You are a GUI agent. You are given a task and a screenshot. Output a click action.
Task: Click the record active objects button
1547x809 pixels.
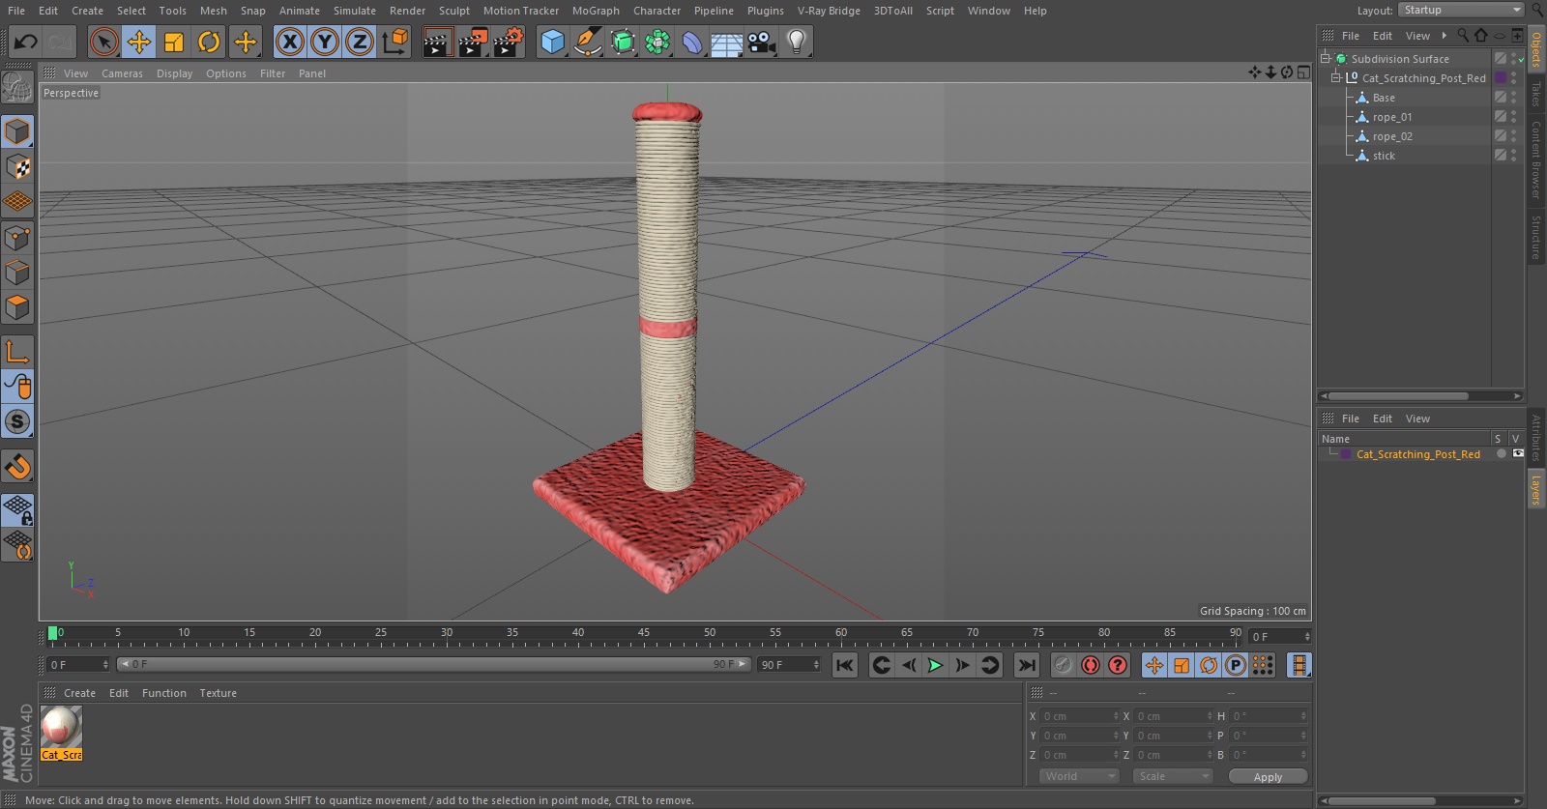click(x=1063, y=665)
